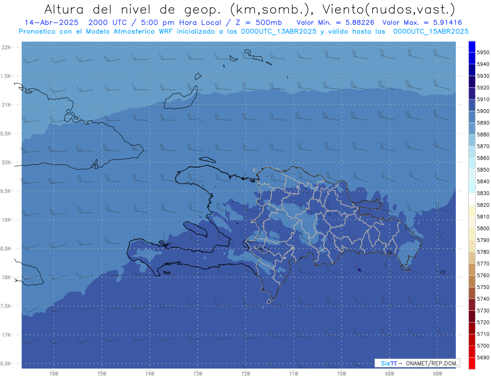Screen dimensions: 491x379
Task: Click the bright red swatch below 5690
Action: point(472,363)
